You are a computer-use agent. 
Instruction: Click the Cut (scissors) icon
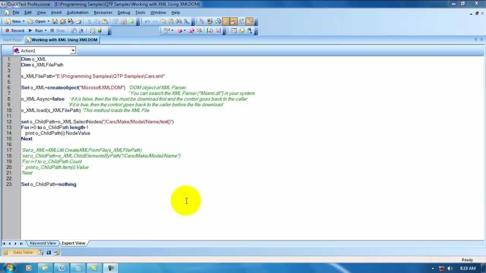(x=90, y=22)
